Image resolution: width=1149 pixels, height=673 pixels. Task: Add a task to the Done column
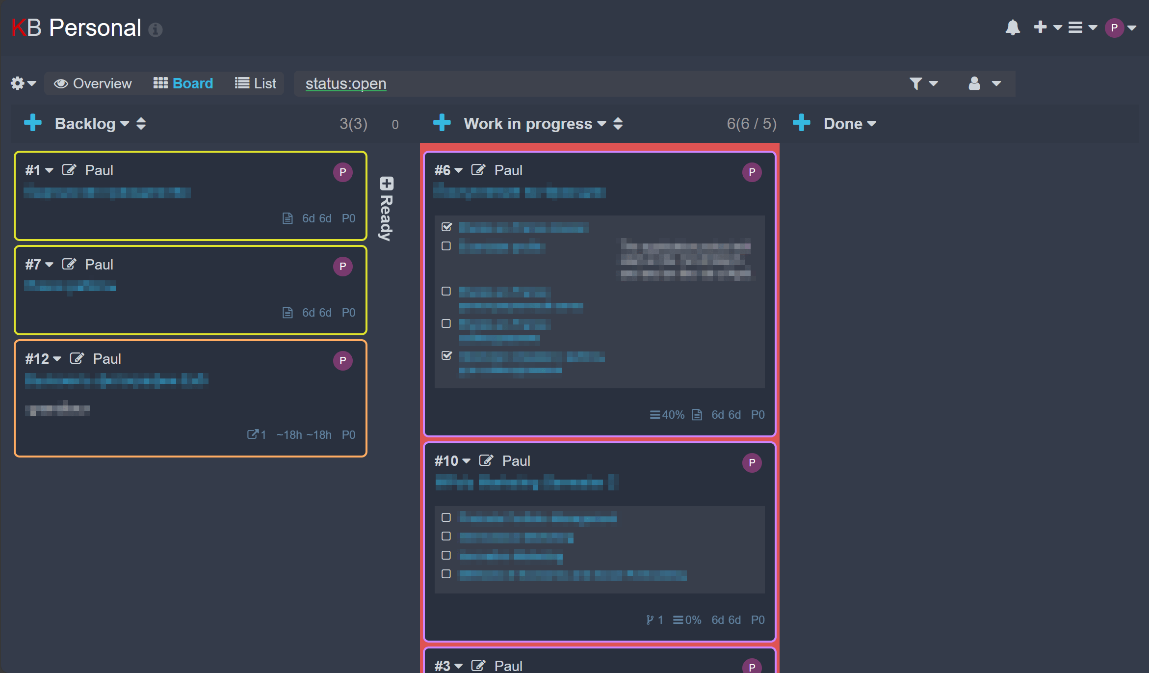(x=802, y=123)
